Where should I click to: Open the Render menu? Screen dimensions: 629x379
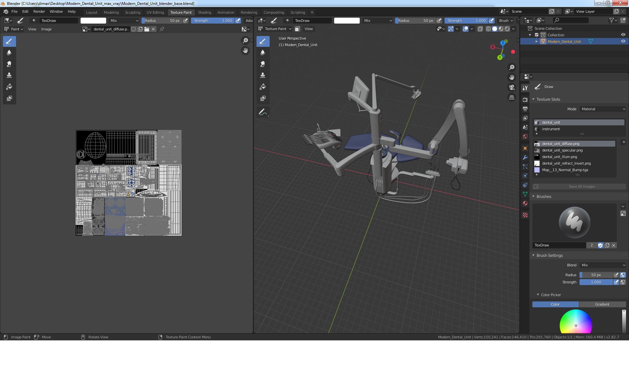pos(39,11)
